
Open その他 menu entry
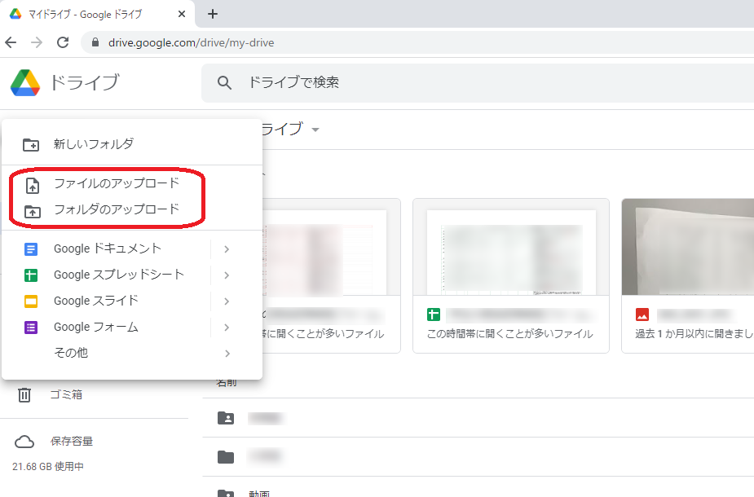[x=132, y=353]
